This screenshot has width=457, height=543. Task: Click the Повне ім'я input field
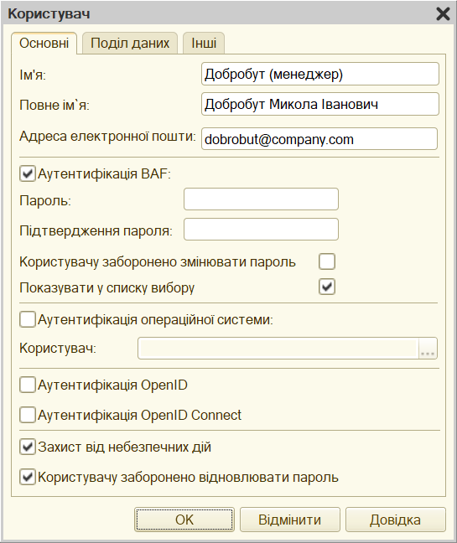click(x=319, y=104)
